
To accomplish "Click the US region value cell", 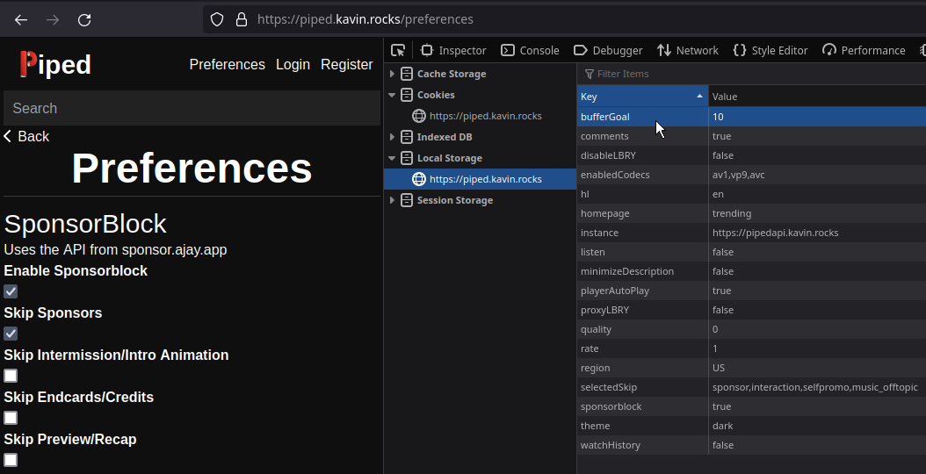I will (817, 368).
